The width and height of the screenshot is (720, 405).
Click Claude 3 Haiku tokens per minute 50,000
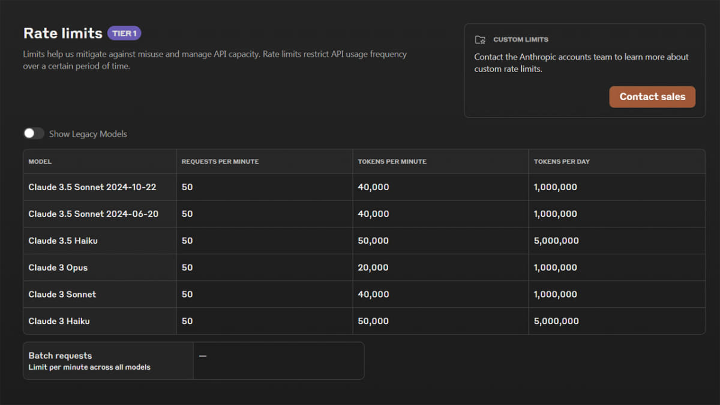pyautogui.click(x=373, y=321)
